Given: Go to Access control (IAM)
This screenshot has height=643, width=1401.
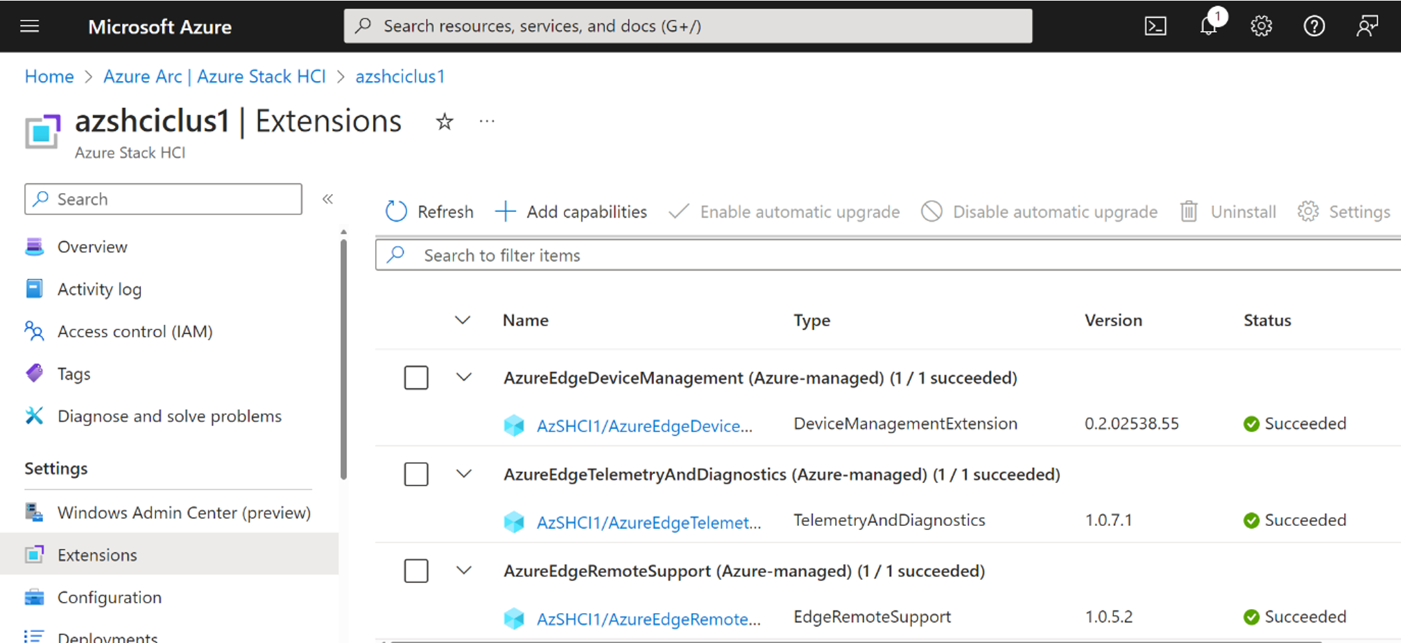Looking at the screenshot, I should click(x=135, y=331).
